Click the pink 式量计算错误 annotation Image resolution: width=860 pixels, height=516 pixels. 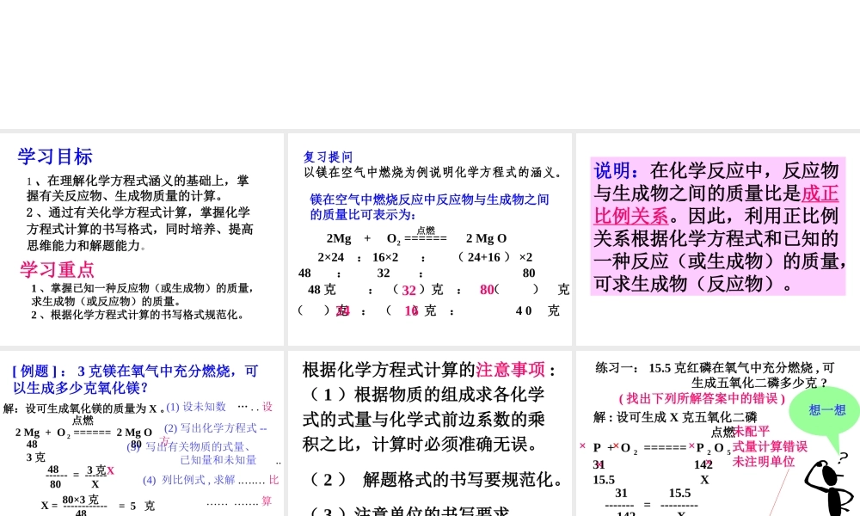pos(770,447)
